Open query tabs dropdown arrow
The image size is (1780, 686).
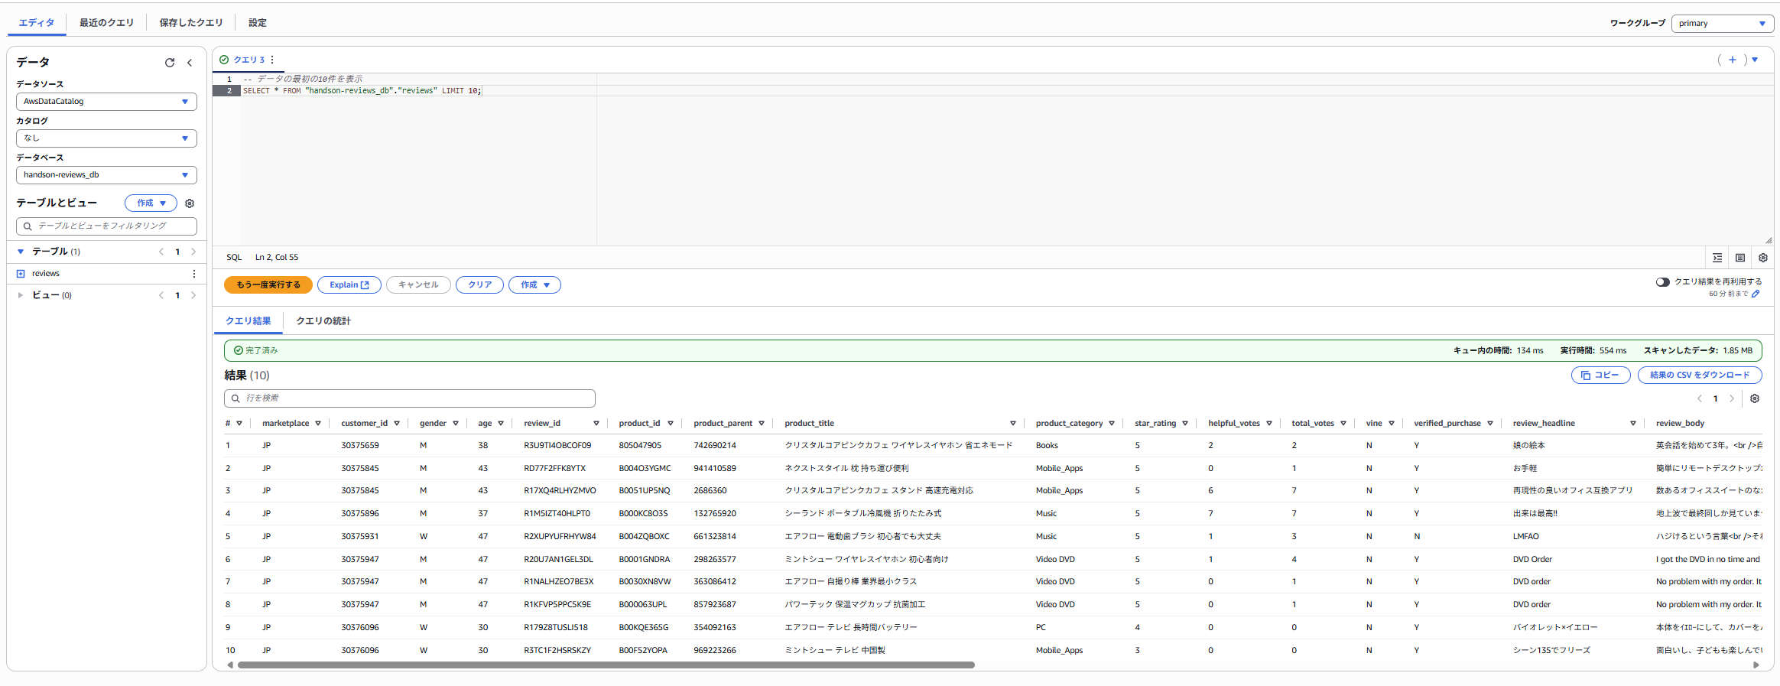(1755, 60)
